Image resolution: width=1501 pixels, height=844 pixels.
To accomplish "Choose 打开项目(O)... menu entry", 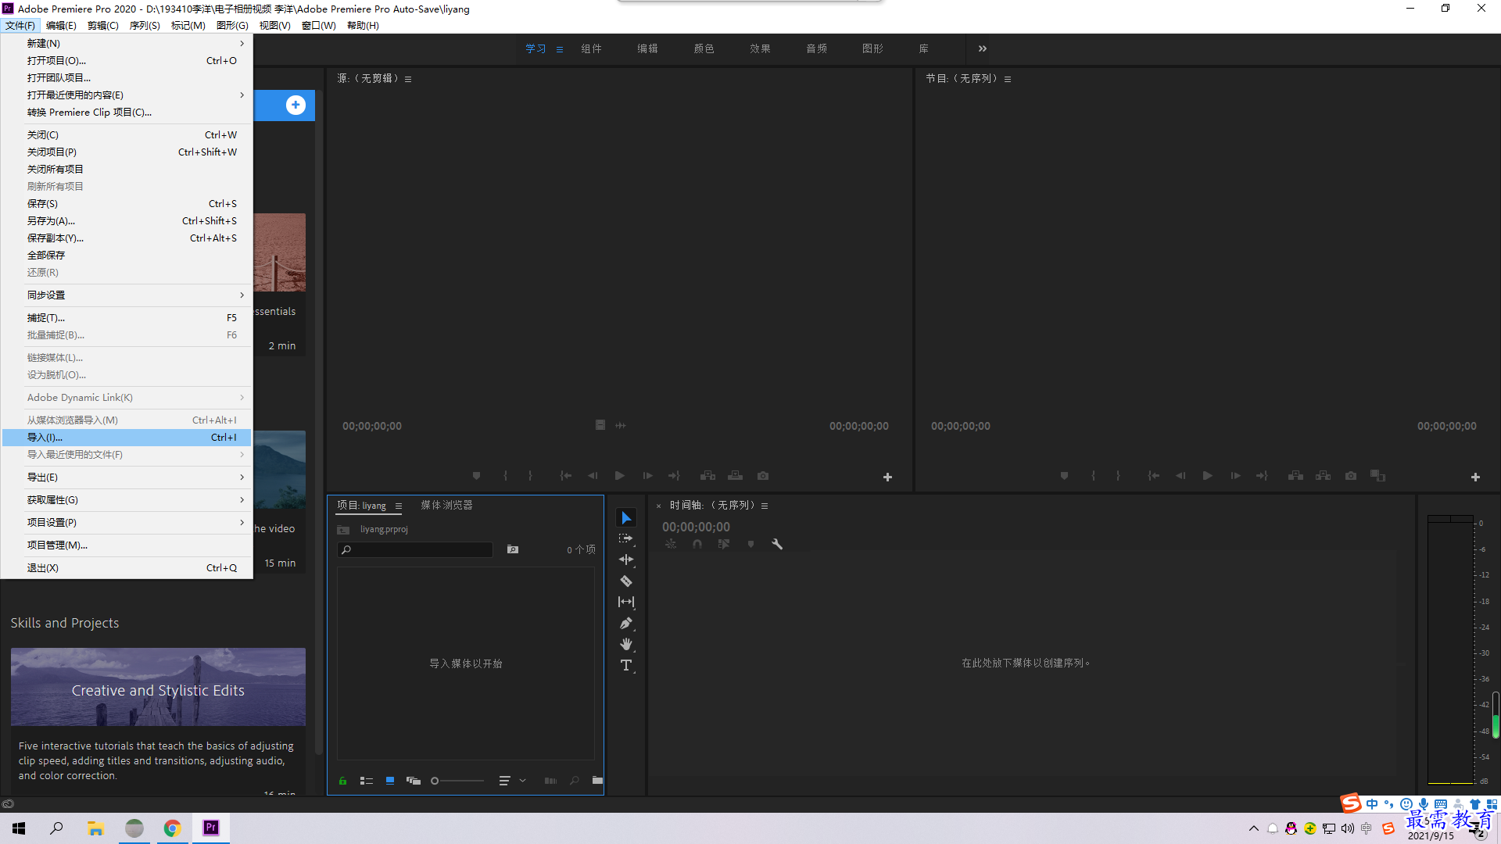I will coord(127,60).
